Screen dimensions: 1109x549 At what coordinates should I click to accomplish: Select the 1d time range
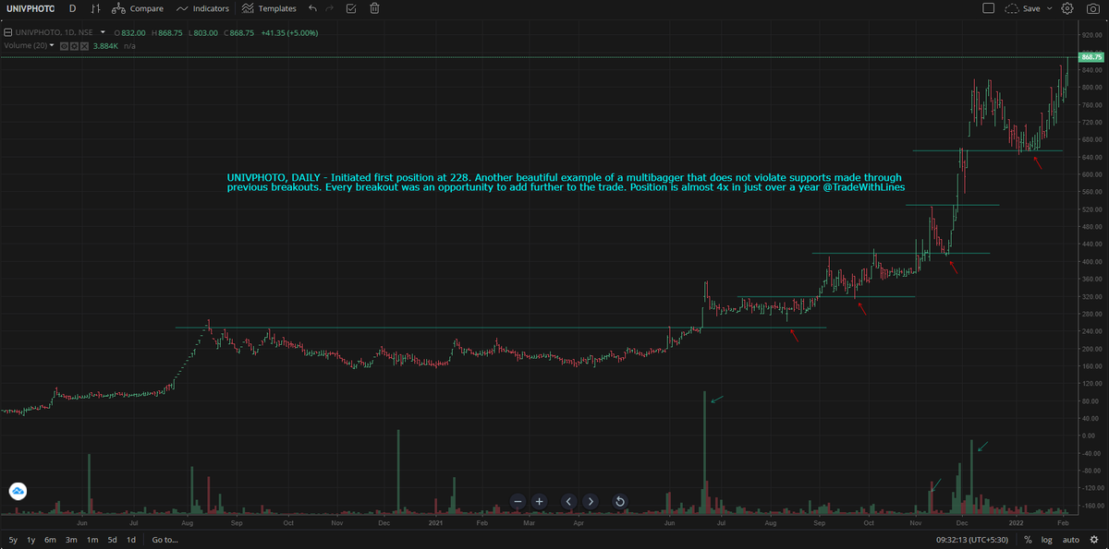(x=131, y=540)
